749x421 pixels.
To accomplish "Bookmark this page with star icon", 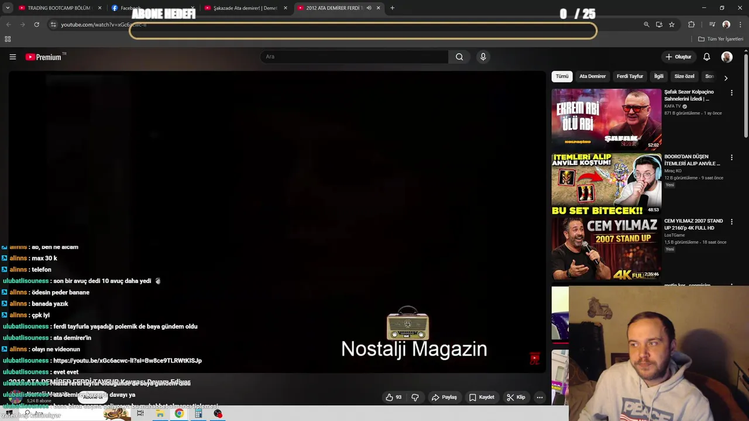I will pos(672,25).
